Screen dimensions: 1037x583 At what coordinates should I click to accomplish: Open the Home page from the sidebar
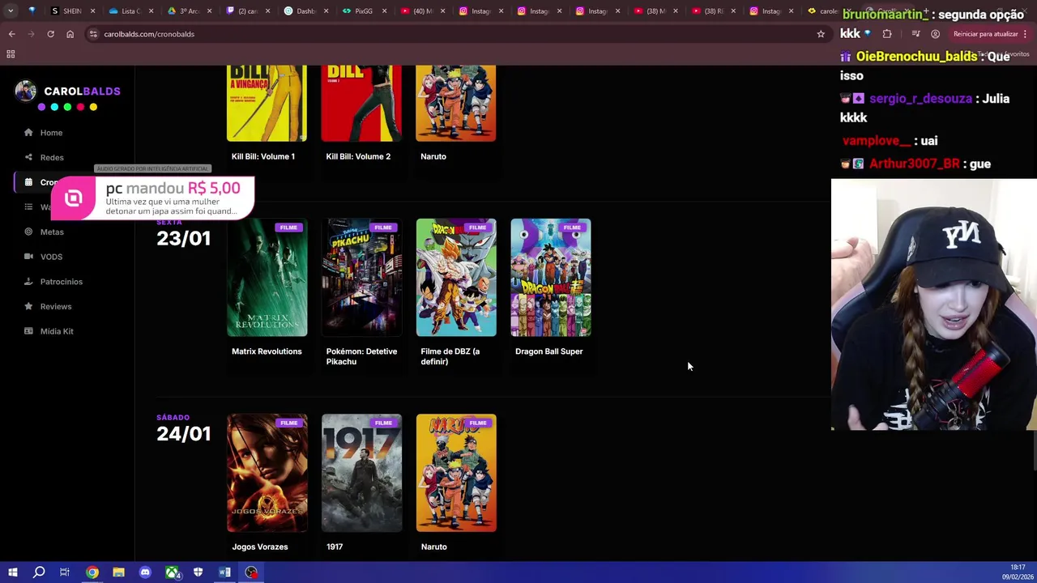(x=51, y=133)
